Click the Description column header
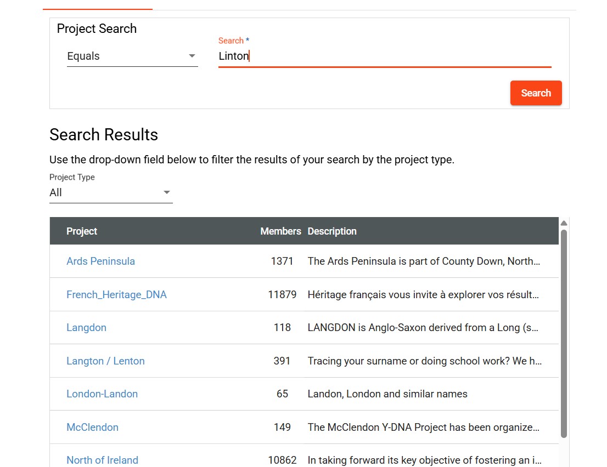 click(332, 231)
